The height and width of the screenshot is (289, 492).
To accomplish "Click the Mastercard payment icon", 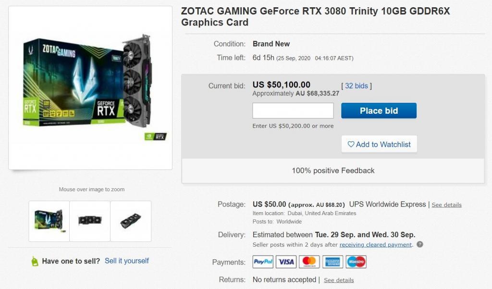I will pyautogui.click(x=309, y=262).
